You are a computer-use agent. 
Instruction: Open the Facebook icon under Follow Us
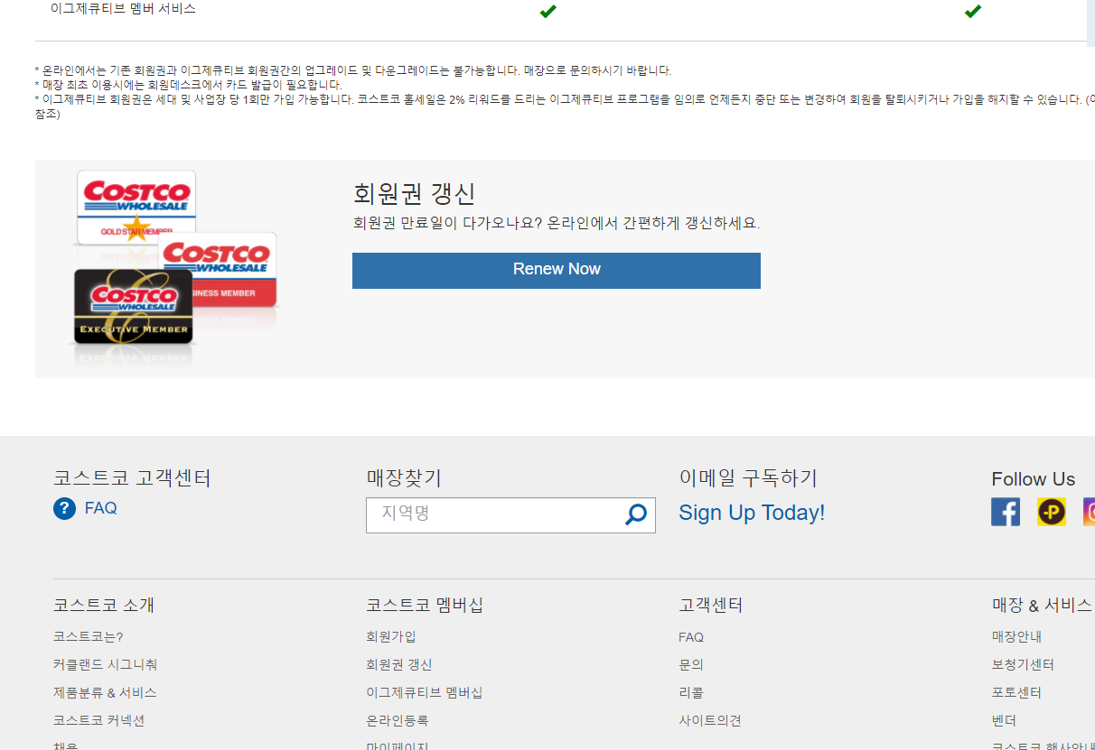click(x=1006, y=512)
